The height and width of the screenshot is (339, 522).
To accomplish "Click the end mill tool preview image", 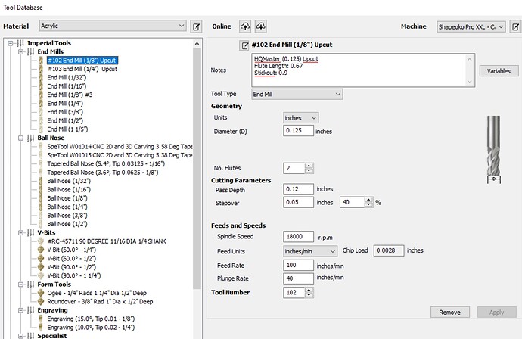I will tap(494, 149).
